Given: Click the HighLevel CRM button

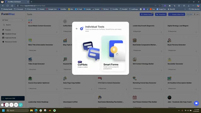Looking at the screenshot, I should pos(13,98).
